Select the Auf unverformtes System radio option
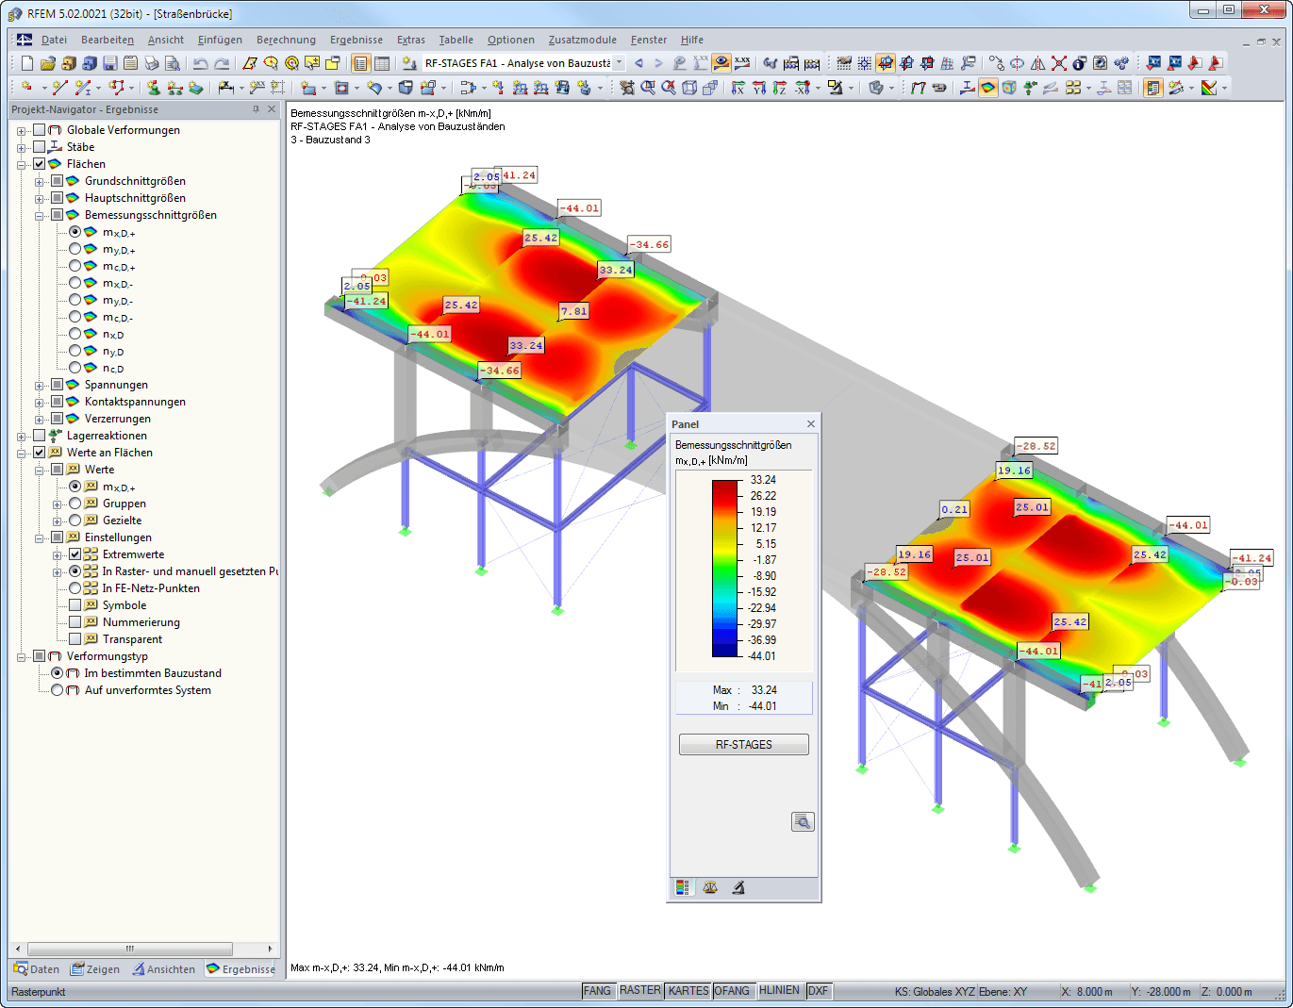 (57, 690)
